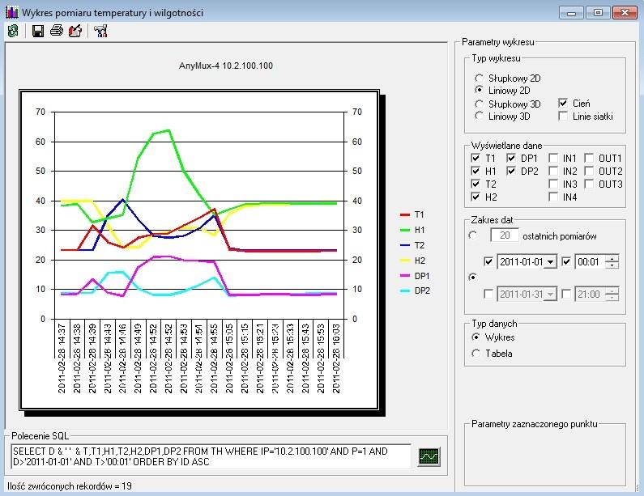Increase start time 00:01 with up arrow
Screen dimensions: 644x496
click(x=612, y=258)
